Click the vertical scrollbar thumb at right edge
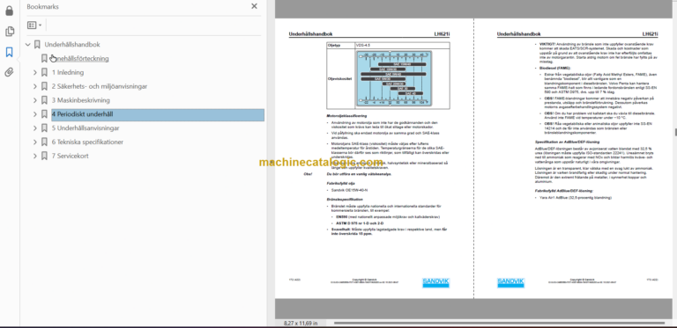 click(x=675, y=133)
